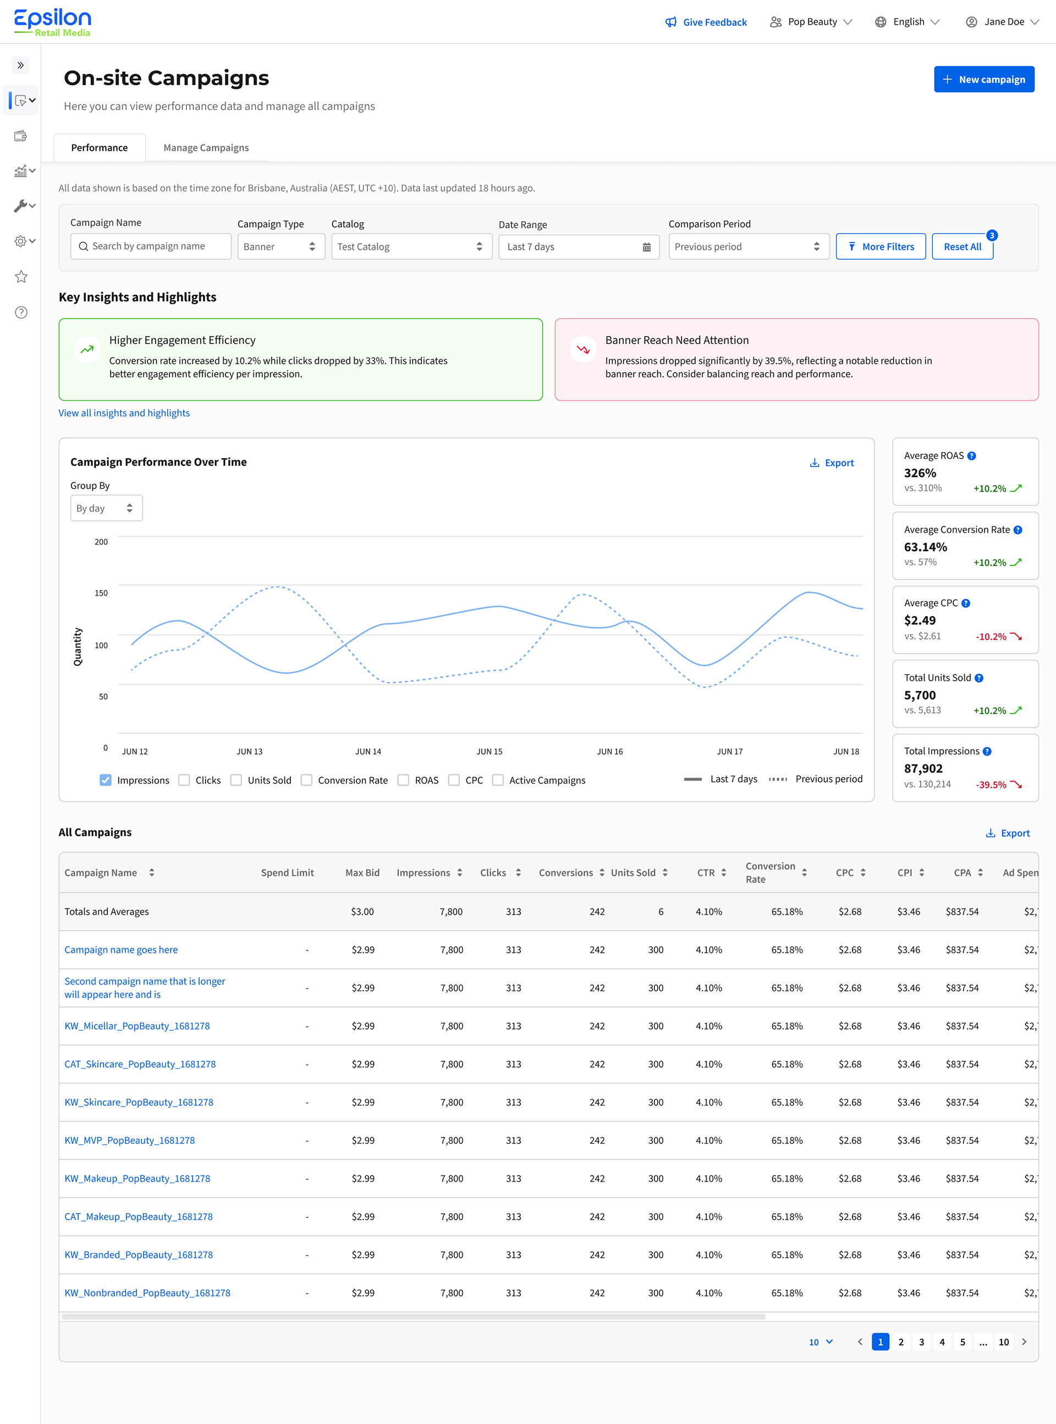The image size is (1056, 1424).
Task: Open the analytics chart sidebar icon
Action: (20, 171)
